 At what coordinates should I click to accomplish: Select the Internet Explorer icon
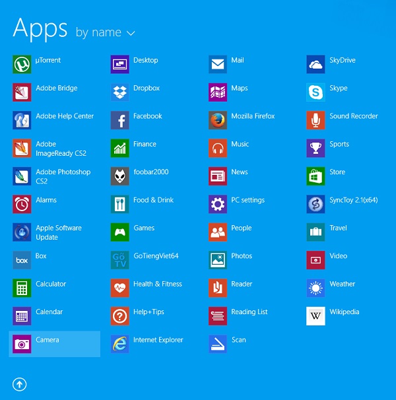click(x=119, y=344)
